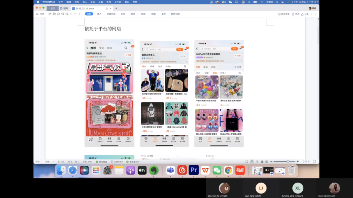This screenshot has height=198, width=353.
Task: Open the 表格 menu in menu bar
Action: tap(109, 2)
